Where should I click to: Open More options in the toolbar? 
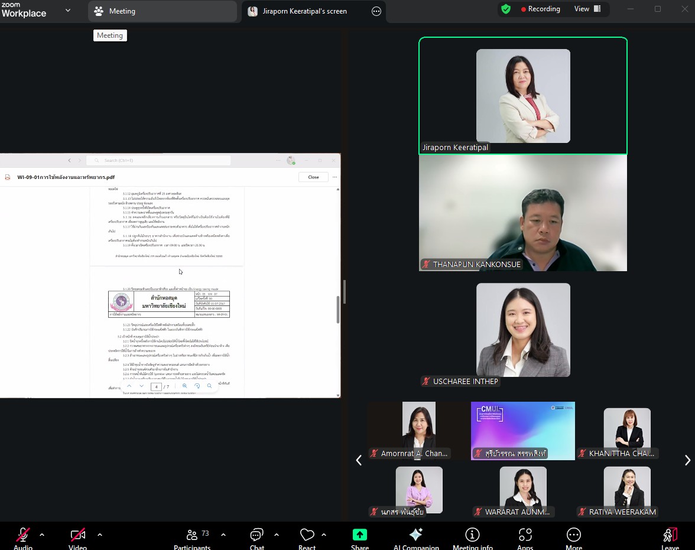pos(573,538)
